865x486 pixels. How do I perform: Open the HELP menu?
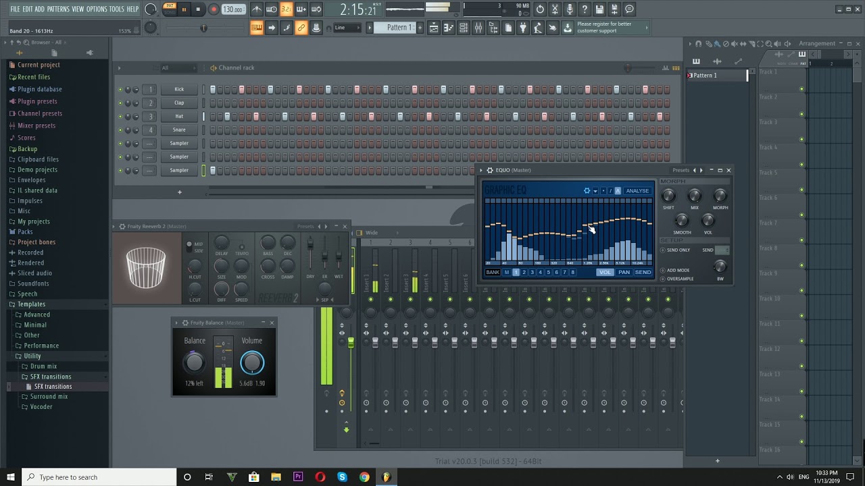pyautogui.click(x=132, y=9)
